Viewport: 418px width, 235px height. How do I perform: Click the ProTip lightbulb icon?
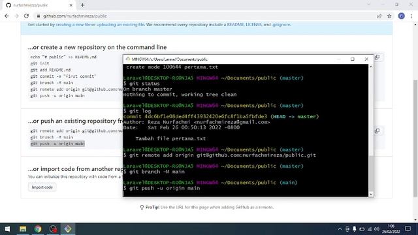point(142,208)
